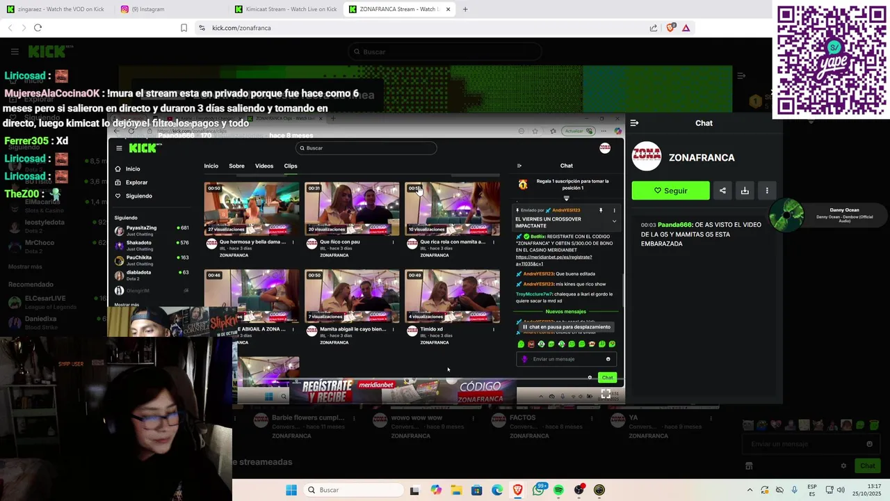The width and height of the screenshot is (890, 501).
Task: Select the Inicio channel tab
Action: pos(211,166)
